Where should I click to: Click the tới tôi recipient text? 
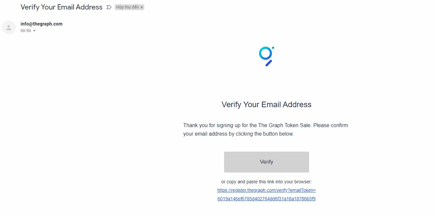point(26,31)
